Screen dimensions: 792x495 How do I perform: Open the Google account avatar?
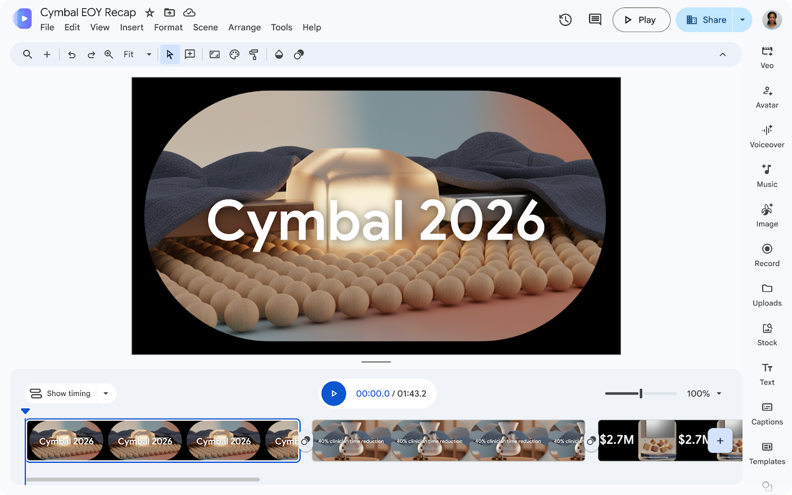772,20
